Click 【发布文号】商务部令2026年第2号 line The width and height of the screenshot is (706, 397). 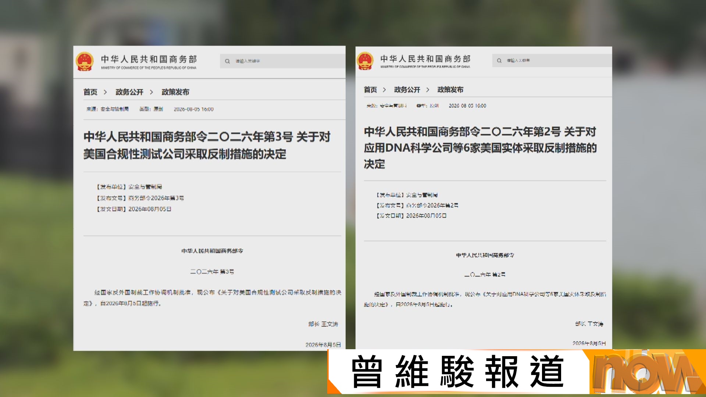coord(417,205)
